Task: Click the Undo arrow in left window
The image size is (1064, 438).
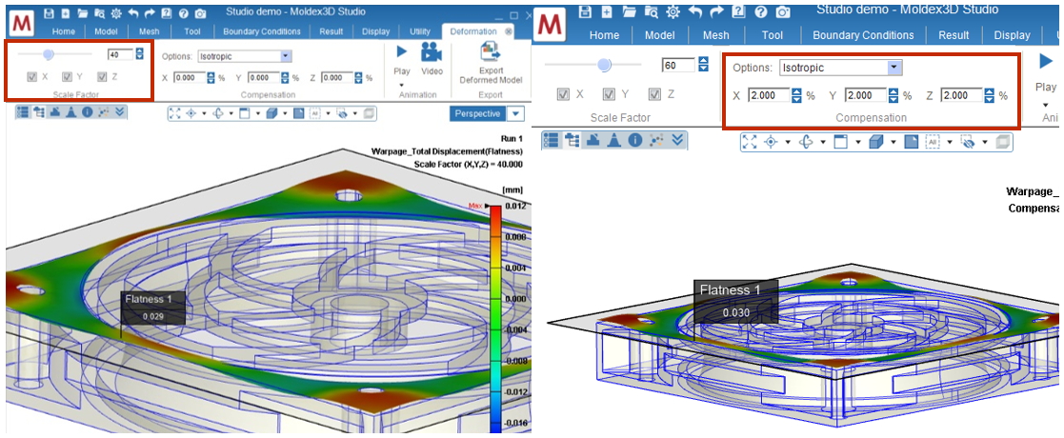Action: tap(133, 13)
